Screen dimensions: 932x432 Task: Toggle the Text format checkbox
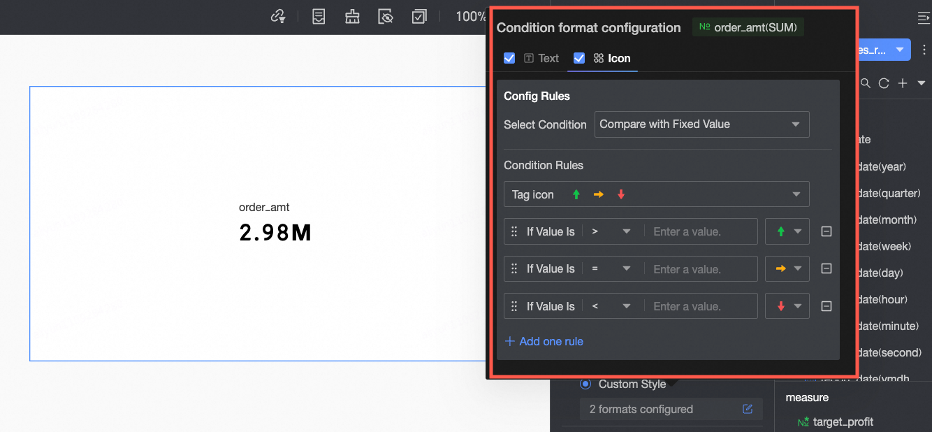pos(509,58)
